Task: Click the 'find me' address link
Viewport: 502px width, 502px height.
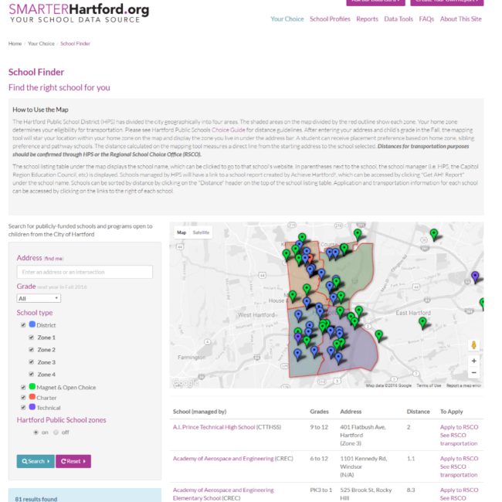Action: click(54, 259)
